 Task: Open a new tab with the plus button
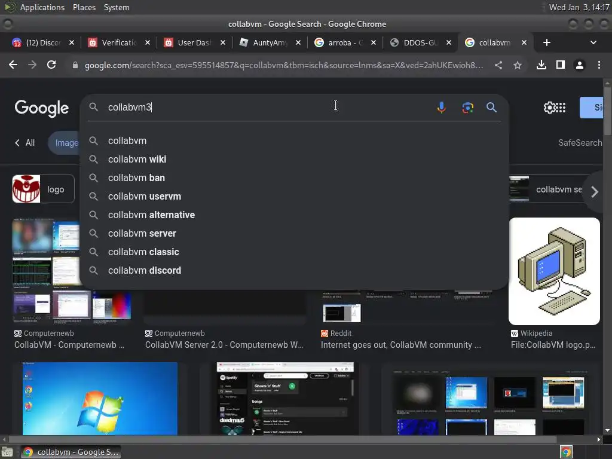(547, 42)
